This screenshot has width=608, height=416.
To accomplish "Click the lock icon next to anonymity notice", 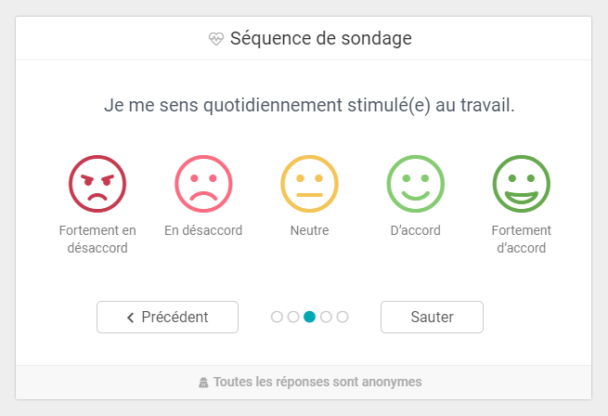I will [x=203, y=382].
